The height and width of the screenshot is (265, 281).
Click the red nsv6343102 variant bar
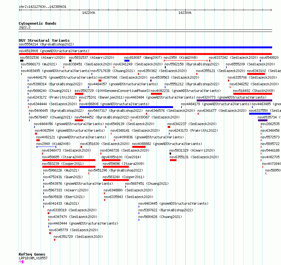[x=256, y=74]
